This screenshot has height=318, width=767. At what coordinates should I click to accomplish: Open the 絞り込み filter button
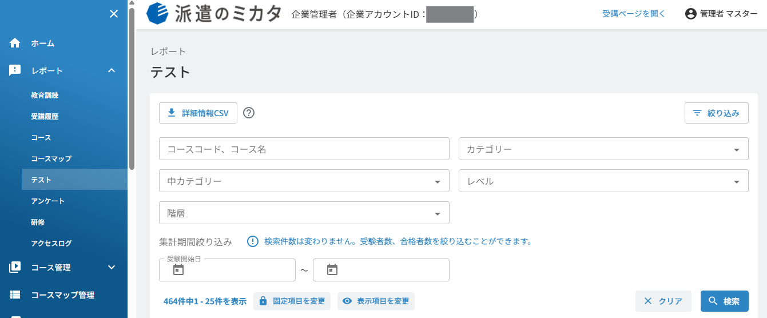click(x=717, y=113)
